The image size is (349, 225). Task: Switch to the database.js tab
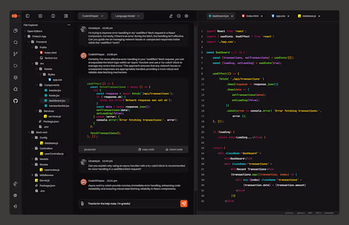pyautogui.click(x=309, y=16)
